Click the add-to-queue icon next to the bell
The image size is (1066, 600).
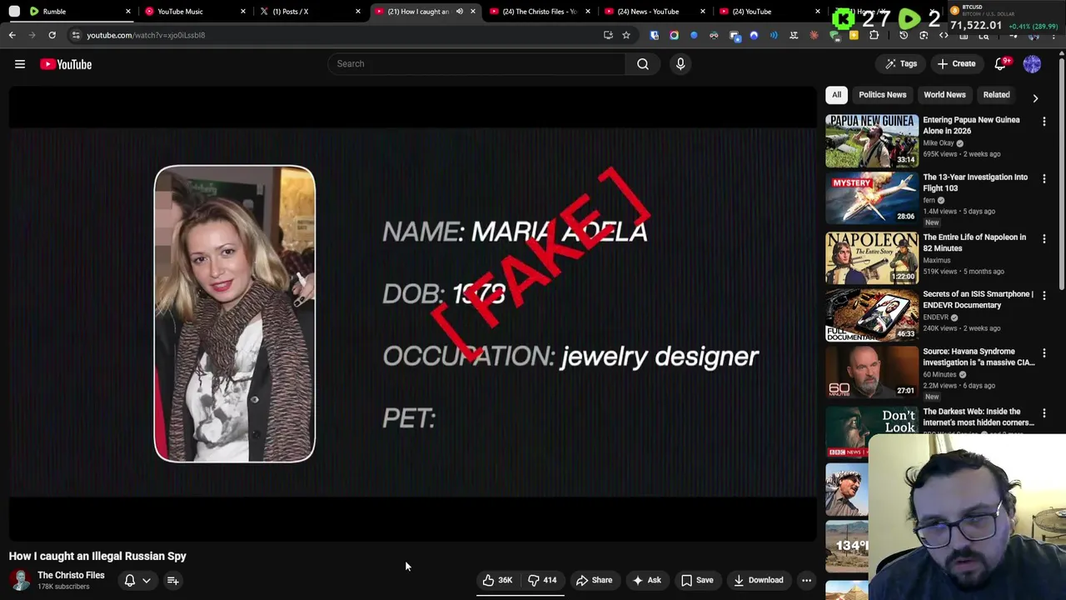[x=173, y=580]
